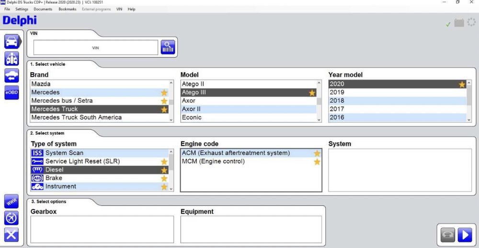Toggle favorite star for Service Light Reset

(164, 162)
